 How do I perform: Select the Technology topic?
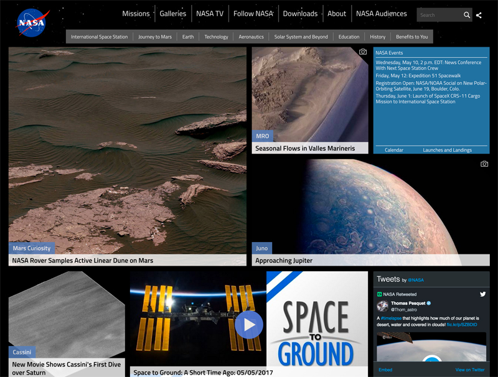(216, 37)
